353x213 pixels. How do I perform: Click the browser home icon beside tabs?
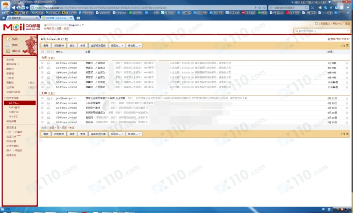3,18
